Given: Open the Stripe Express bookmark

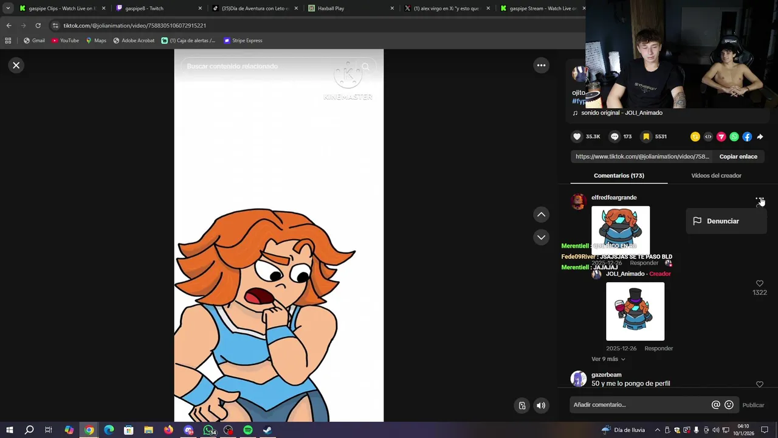Looking at the screenshot, I should point(243,41).
